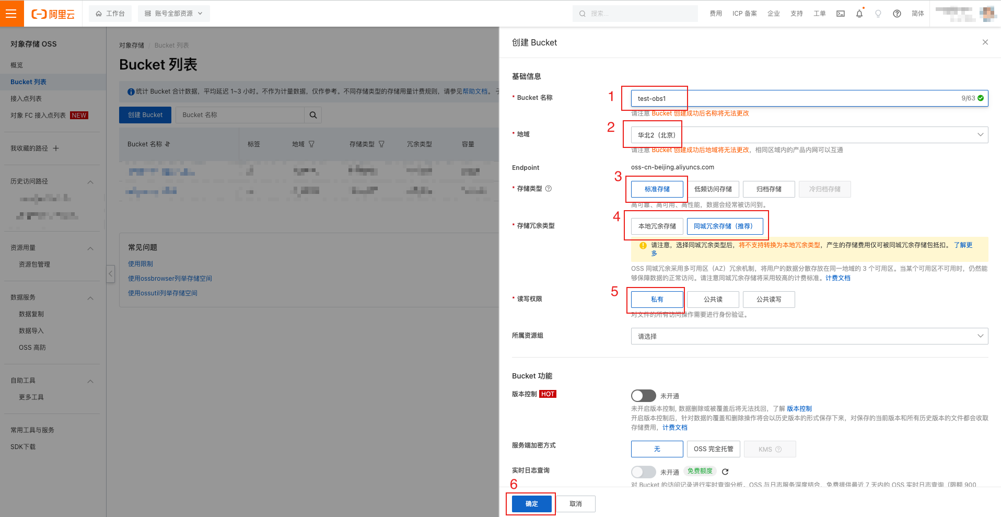1001x517 pixels.
Task: Open 使用ossbrowser列举存储空间 link
Action: pos(170,279)
